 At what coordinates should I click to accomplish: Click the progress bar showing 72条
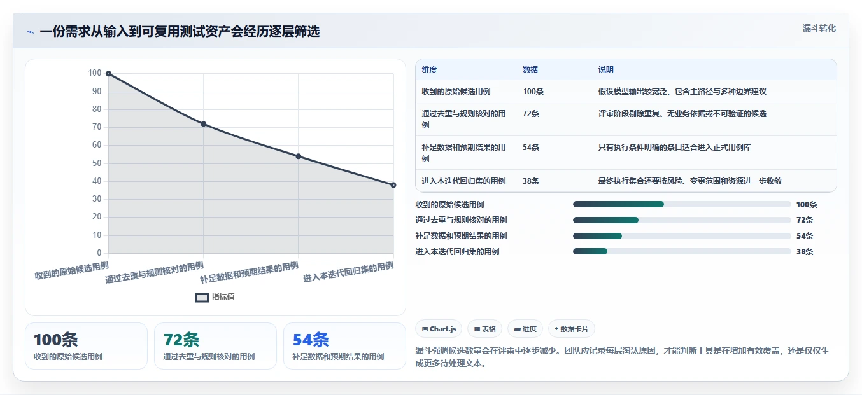[x=682, y=220]
